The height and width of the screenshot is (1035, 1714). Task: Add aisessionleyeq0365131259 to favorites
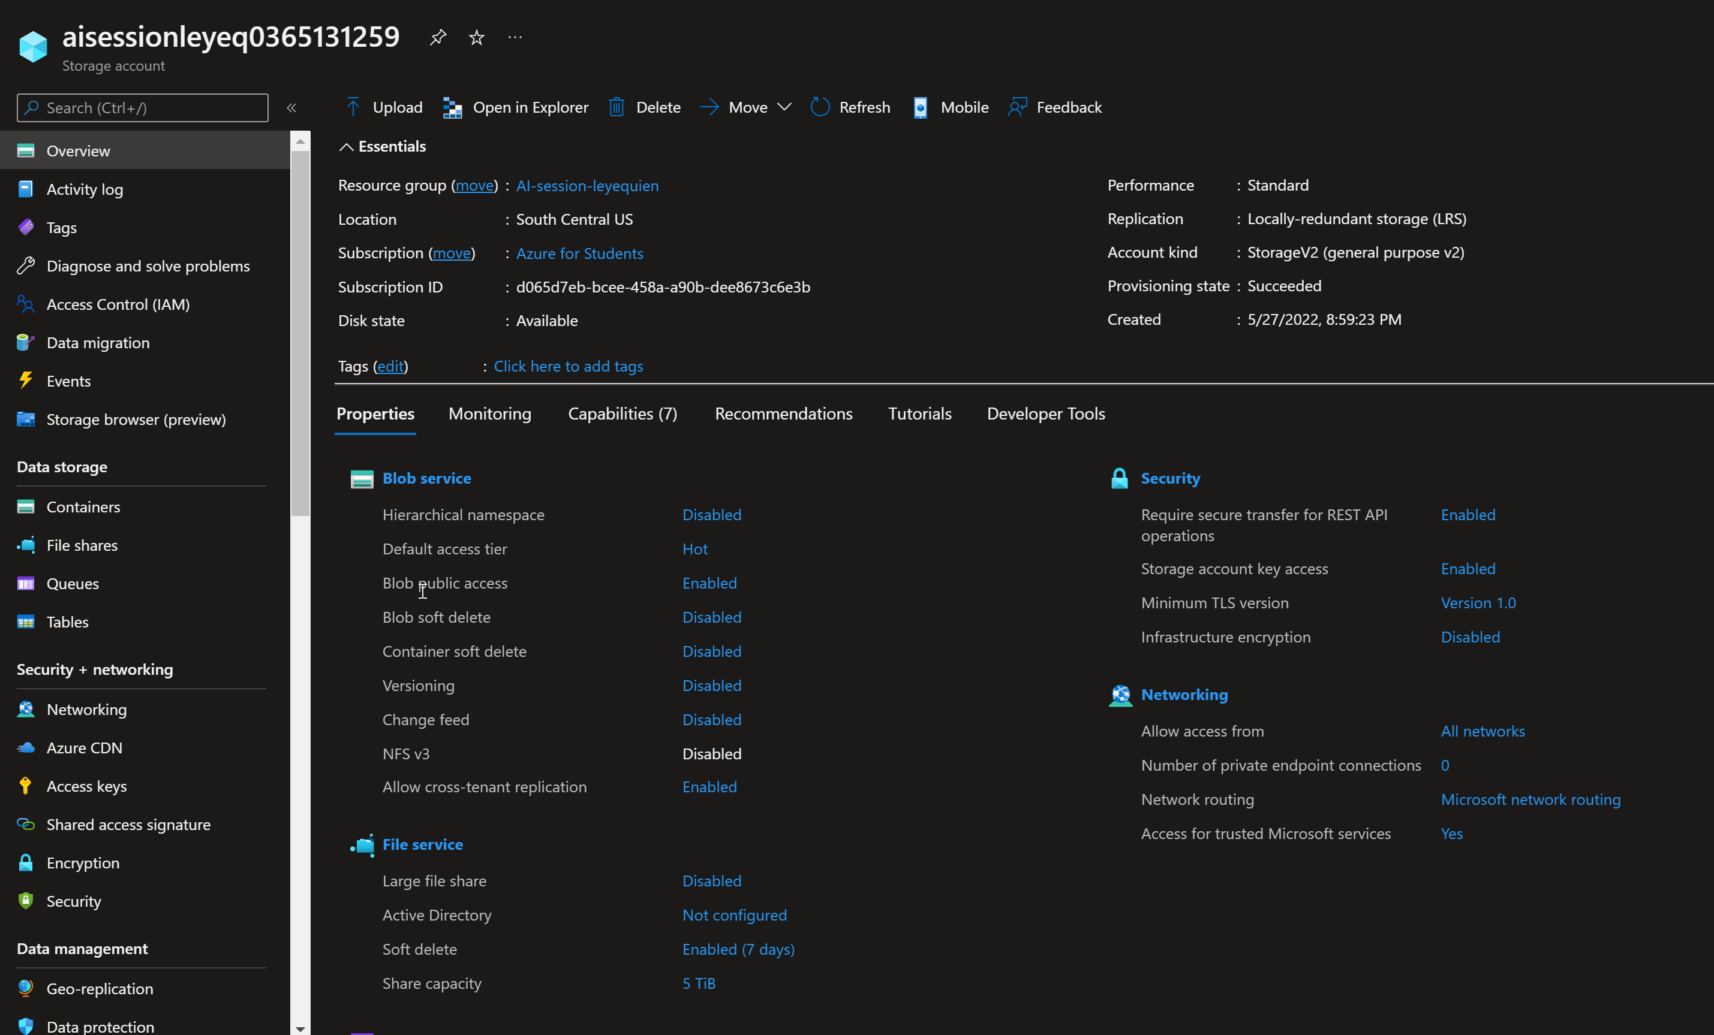coord(477,37)
